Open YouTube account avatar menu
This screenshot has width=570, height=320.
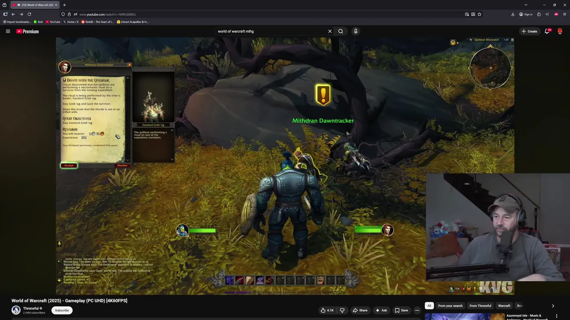(x=560, y=31)
